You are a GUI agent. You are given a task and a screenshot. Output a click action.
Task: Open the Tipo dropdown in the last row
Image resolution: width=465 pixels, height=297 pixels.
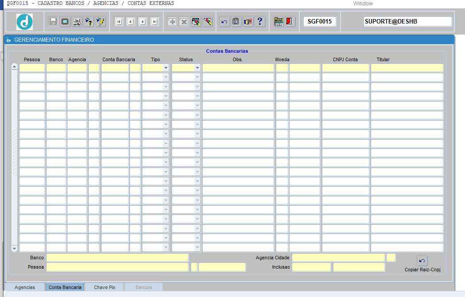[x=166, y=247]
